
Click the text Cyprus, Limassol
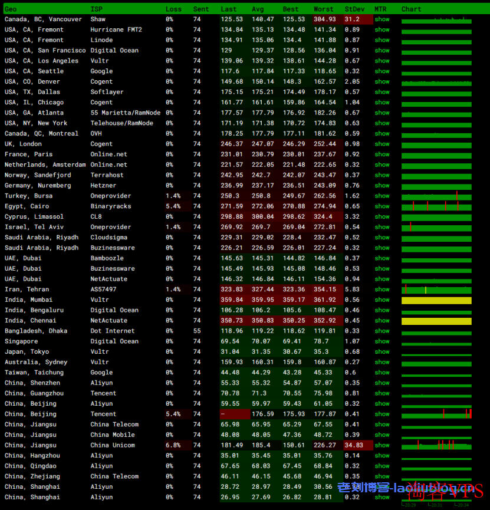(x=34, y=216)
